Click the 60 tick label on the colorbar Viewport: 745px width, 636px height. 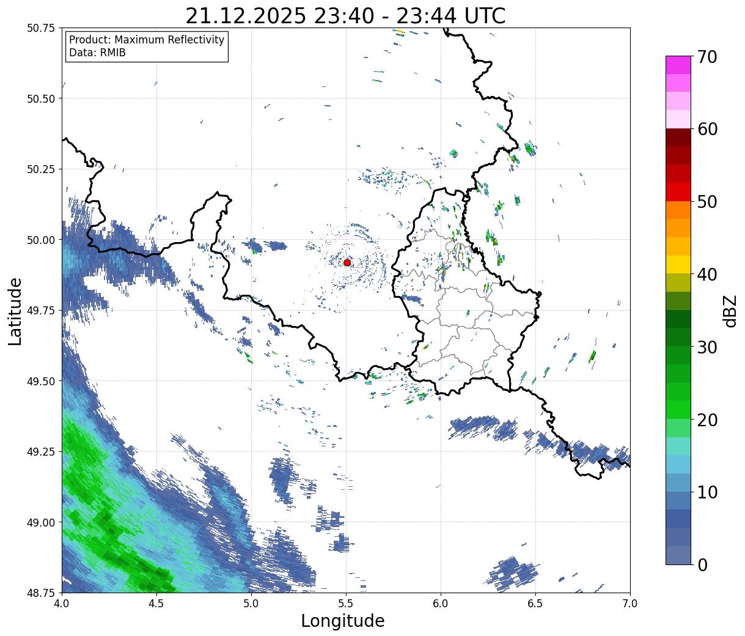706,129
